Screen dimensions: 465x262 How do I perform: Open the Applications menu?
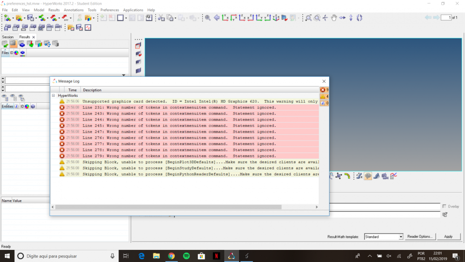click(133, 10)
